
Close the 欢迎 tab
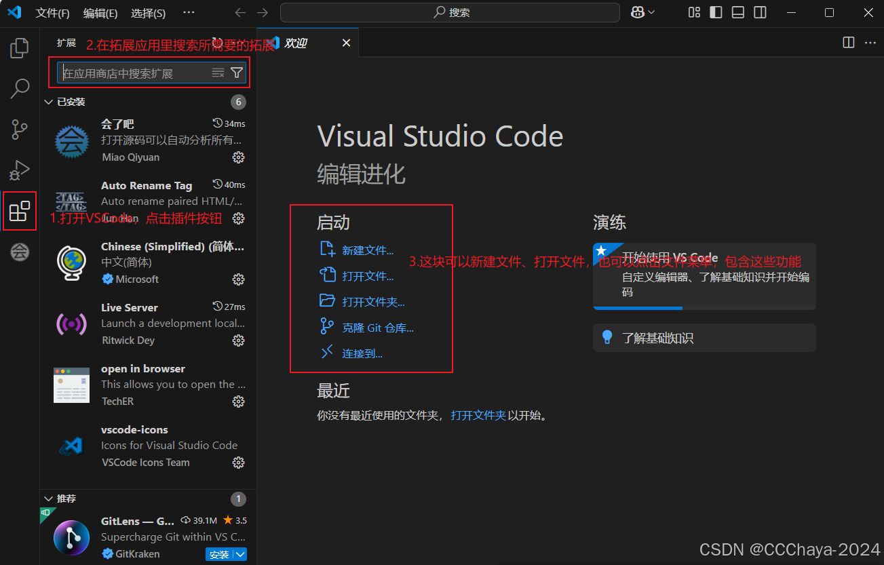point(346,43)
